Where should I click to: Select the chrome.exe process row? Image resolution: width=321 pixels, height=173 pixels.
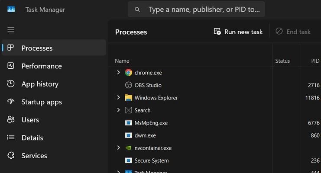(x=214, y=73)
